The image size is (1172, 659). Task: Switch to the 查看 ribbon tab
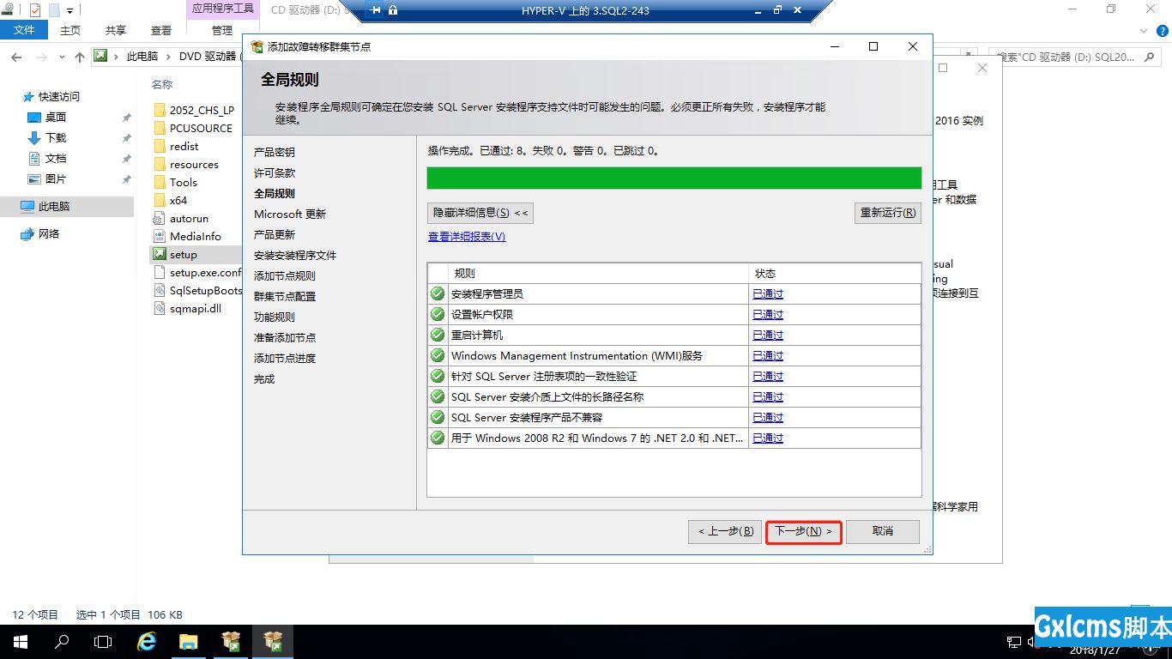point(161,30)
